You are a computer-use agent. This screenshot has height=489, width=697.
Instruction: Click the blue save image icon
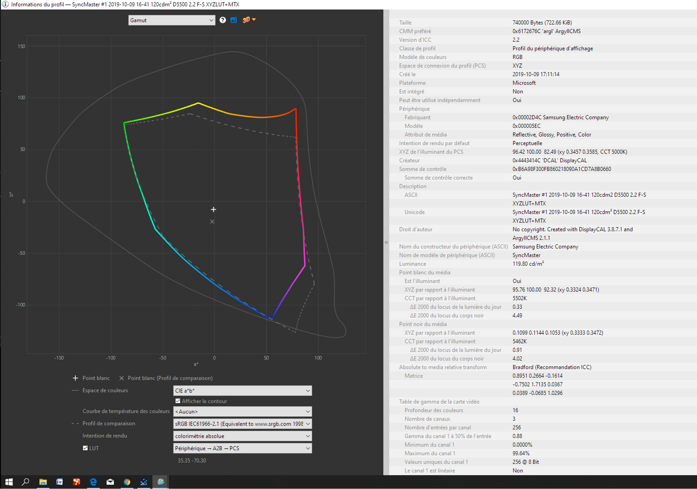click(234, 20)
